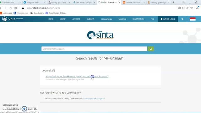
Task: Close the Finance Research tab
Action: (144, 3)
